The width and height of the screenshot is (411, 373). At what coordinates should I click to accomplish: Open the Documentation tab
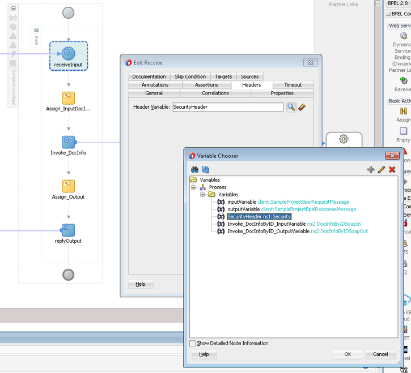[149, 76]
